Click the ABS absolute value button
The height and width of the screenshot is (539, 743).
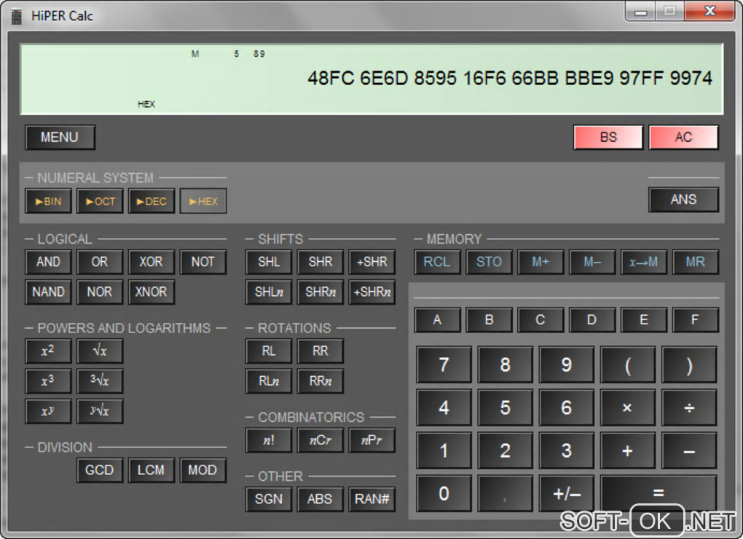[x=321, y=499]
